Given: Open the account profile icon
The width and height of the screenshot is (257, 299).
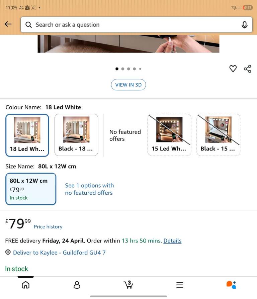Looking at the screenshot, I should tap(77, 285).
